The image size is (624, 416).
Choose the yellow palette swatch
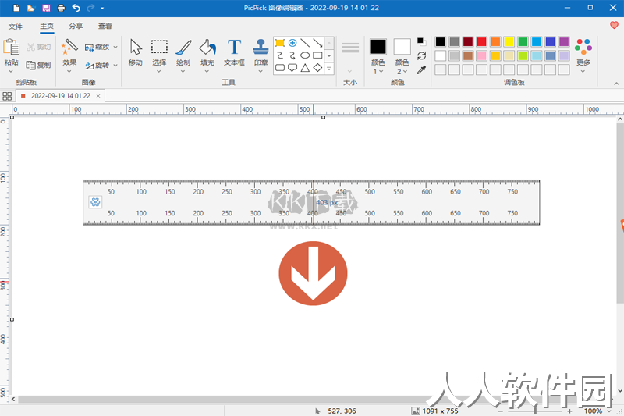pos(509,42)
